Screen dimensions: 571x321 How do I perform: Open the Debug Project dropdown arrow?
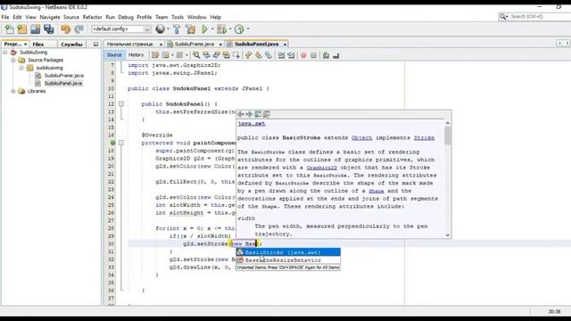pyautogui.click(x=230, y=29)
